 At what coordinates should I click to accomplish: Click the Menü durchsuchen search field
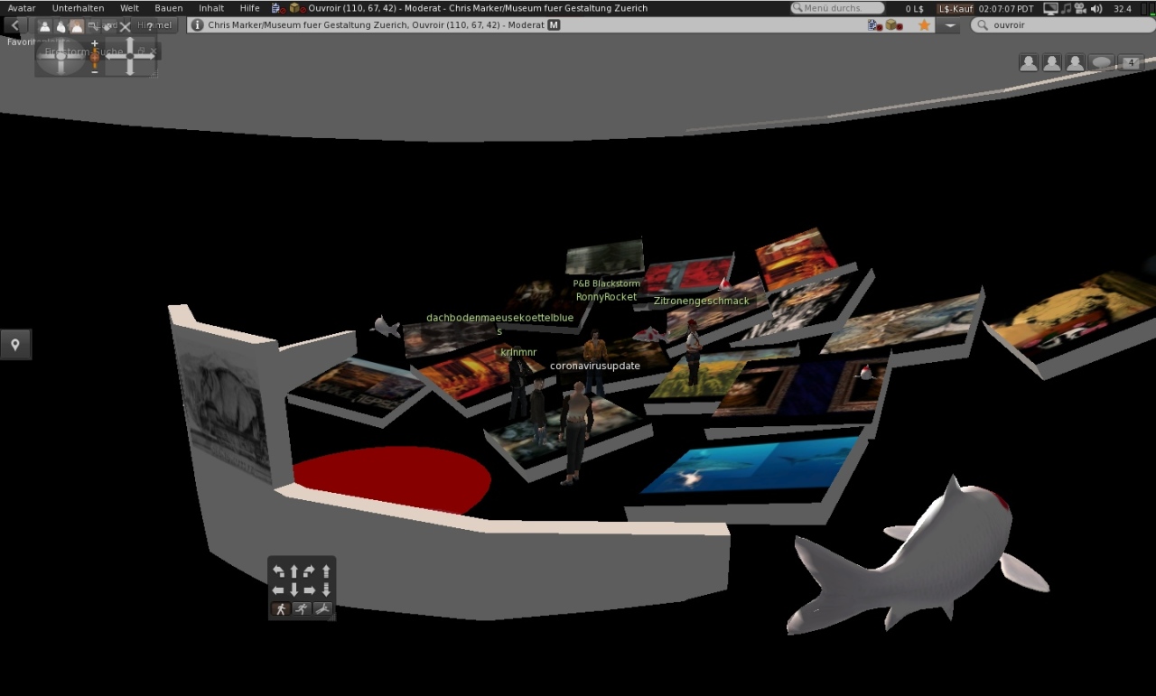click(837, 8)
